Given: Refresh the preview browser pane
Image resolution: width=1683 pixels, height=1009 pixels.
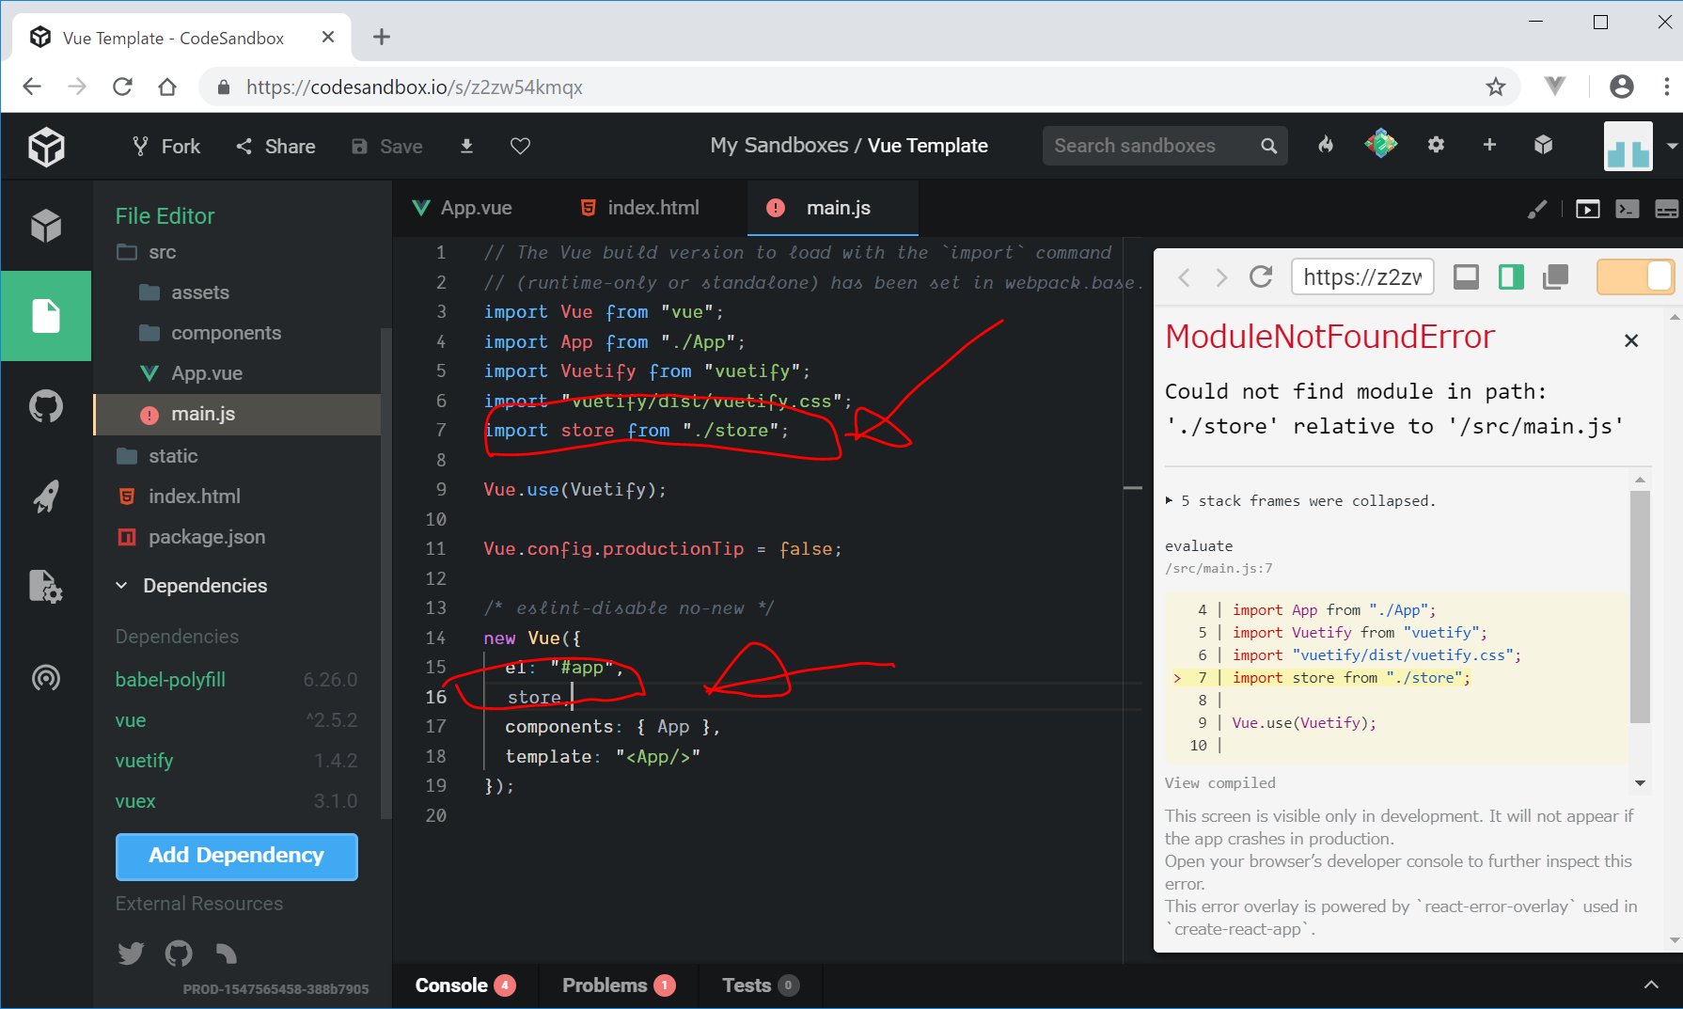Looking at the screenshot, I should coord(1261,277).
